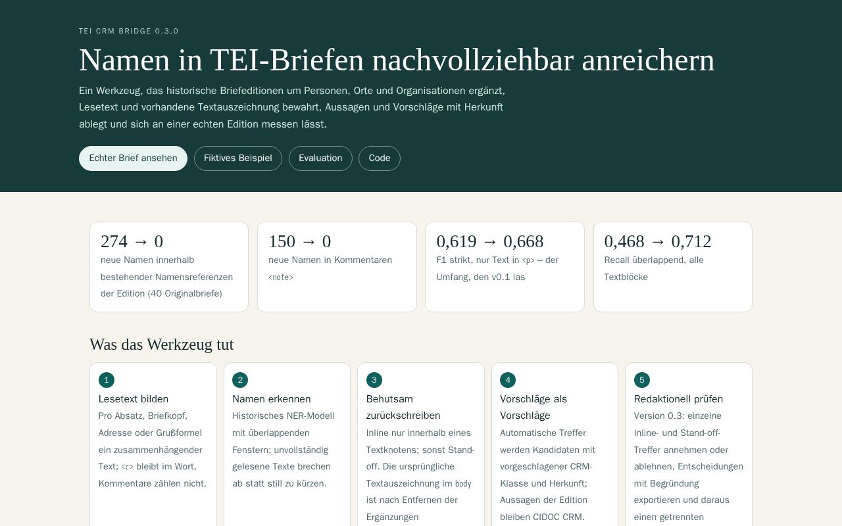Click 'F1 strikt, nur Text' description

pos(497,268)
